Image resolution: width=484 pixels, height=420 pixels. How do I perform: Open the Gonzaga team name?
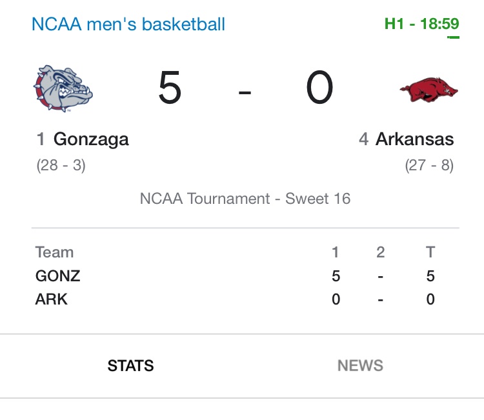pos(91,139)
